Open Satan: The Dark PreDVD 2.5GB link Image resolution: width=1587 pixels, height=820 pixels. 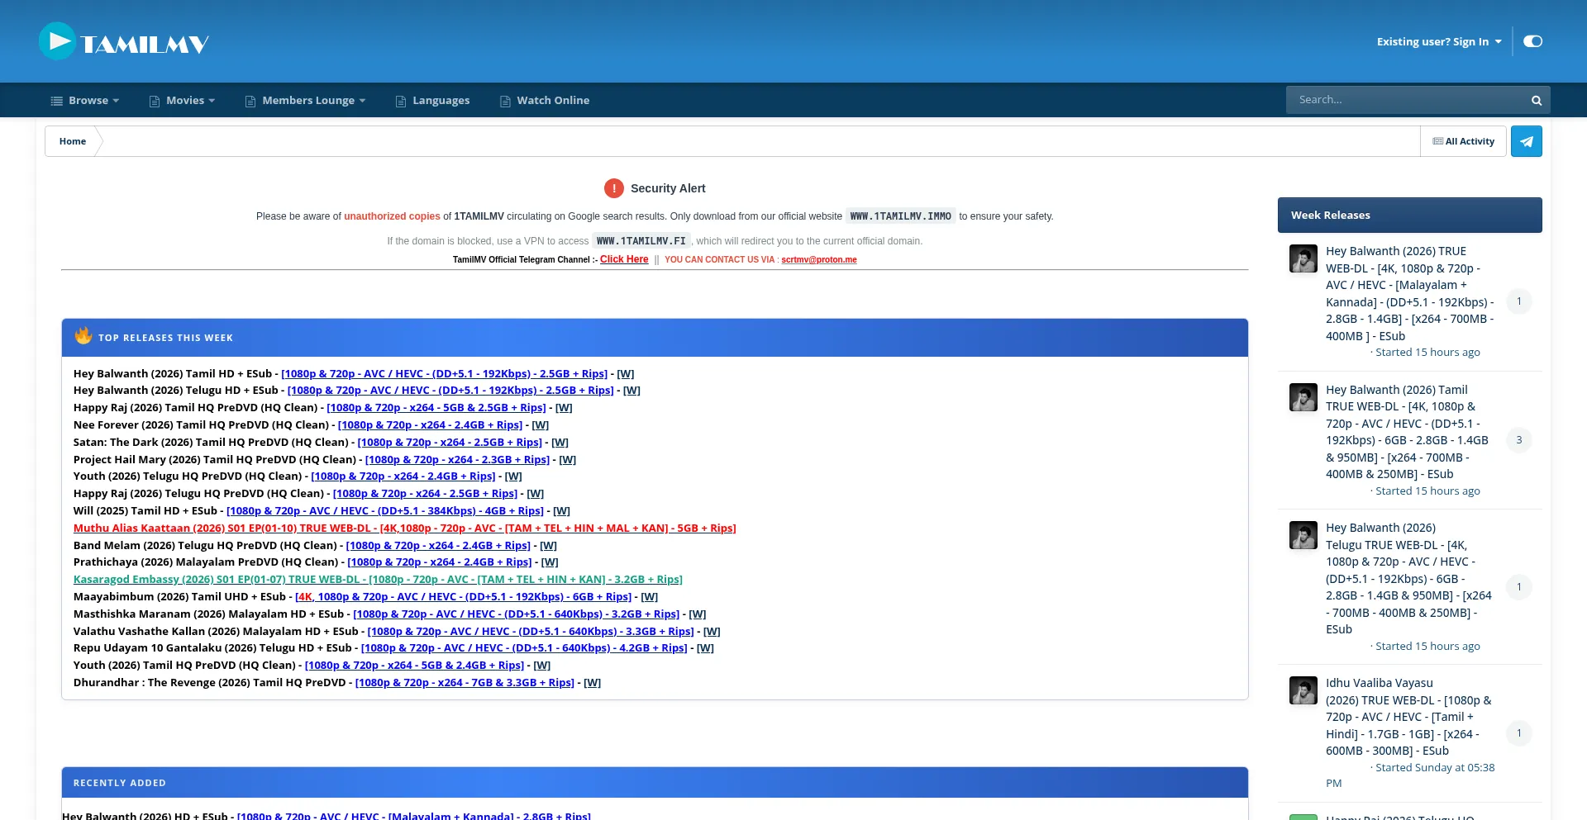450,443
